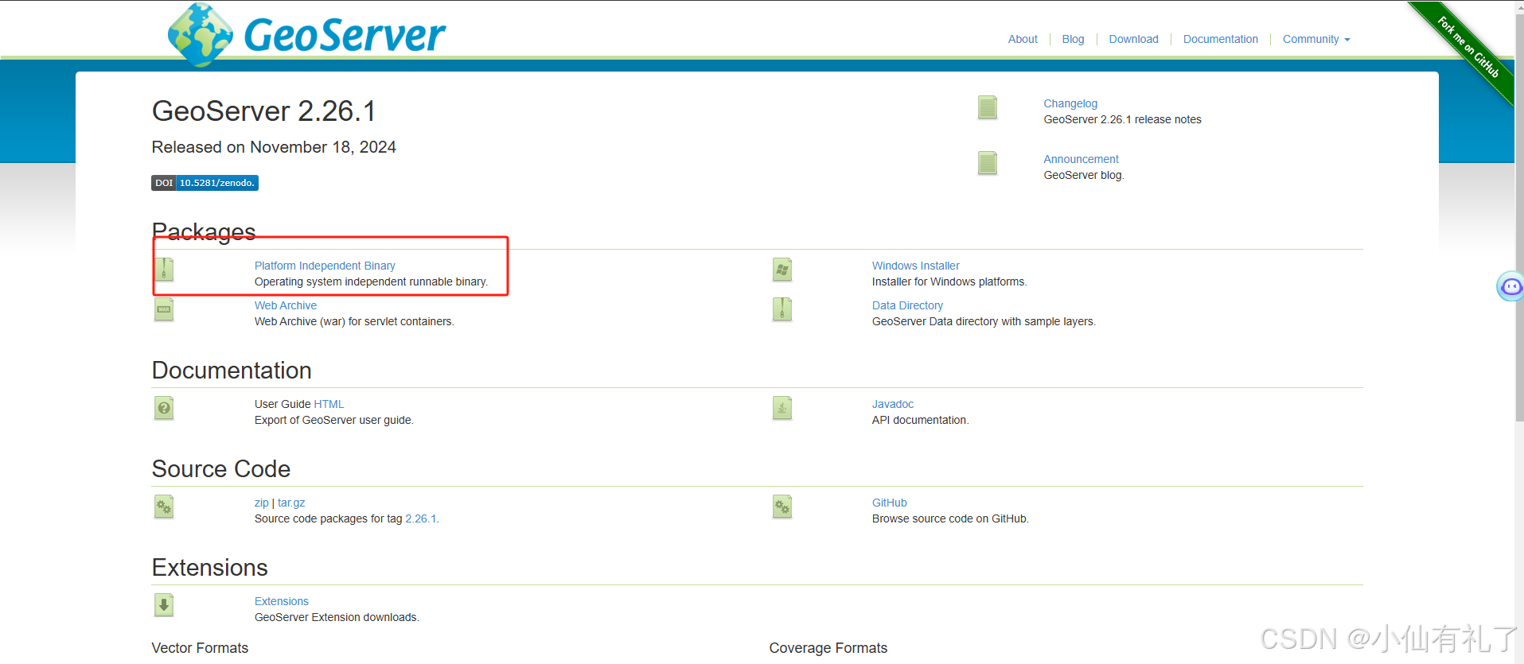Viewport: 1524px width, 664px height.
Task: Select the 'GeoServer blog.' text
Action: pos(1084,175)
